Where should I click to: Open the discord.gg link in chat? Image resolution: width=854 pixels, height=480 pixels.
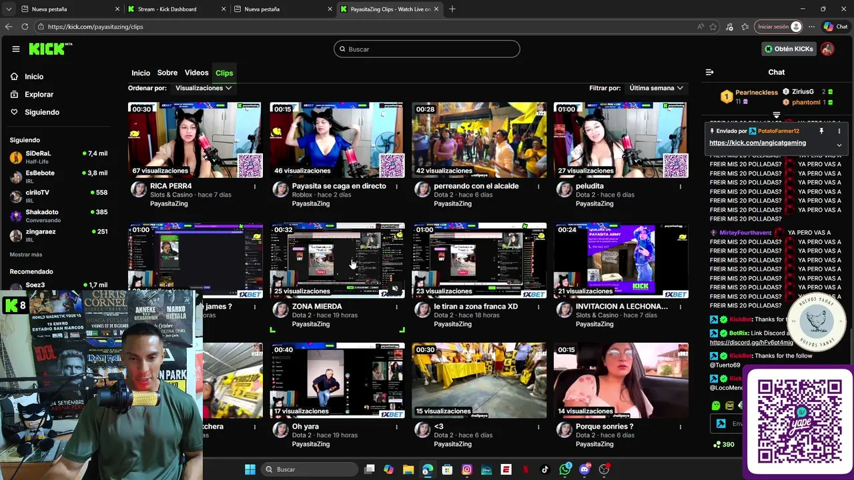(751, 343)
